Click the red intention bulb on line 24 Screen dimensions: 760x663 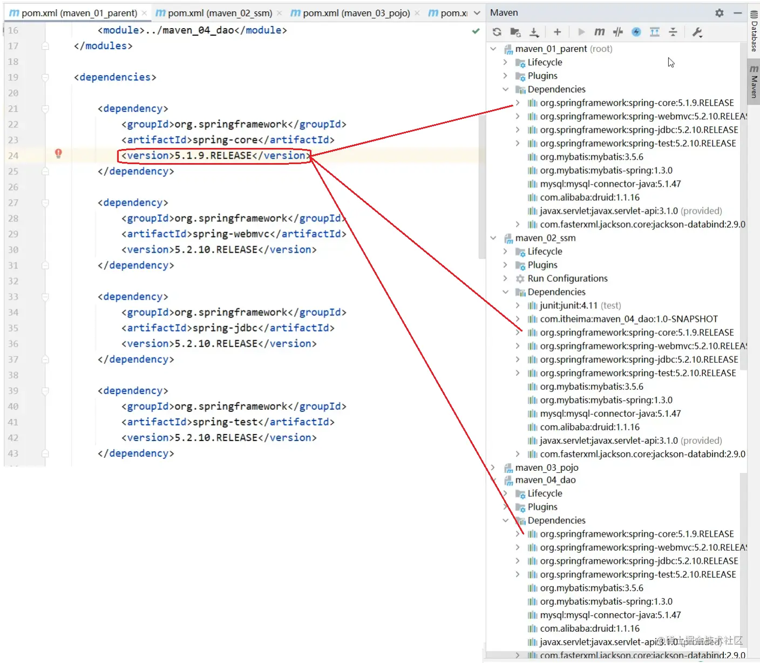[58, 154]
